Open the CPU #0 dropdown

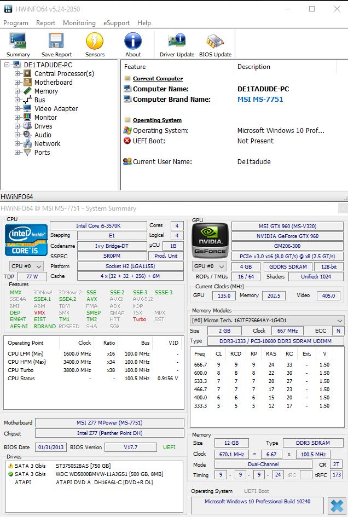(x=26, y=266)
